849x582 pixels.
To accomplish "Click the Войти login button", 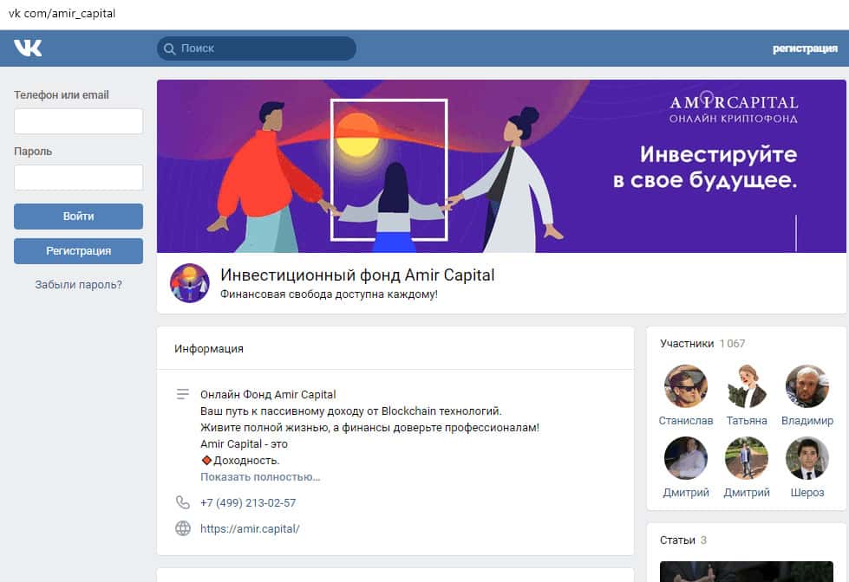I will (x=79, y=217).
